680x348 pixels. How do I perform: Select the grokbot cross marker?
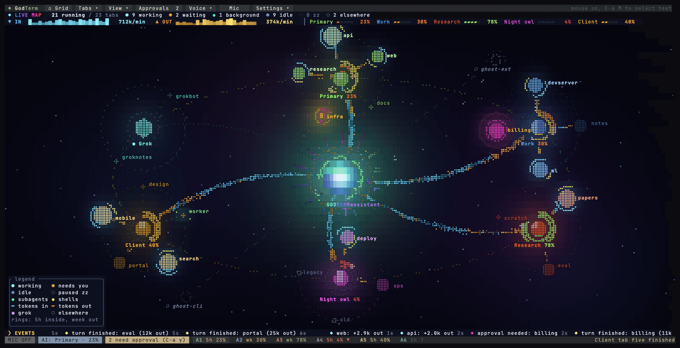pos(169,96)
